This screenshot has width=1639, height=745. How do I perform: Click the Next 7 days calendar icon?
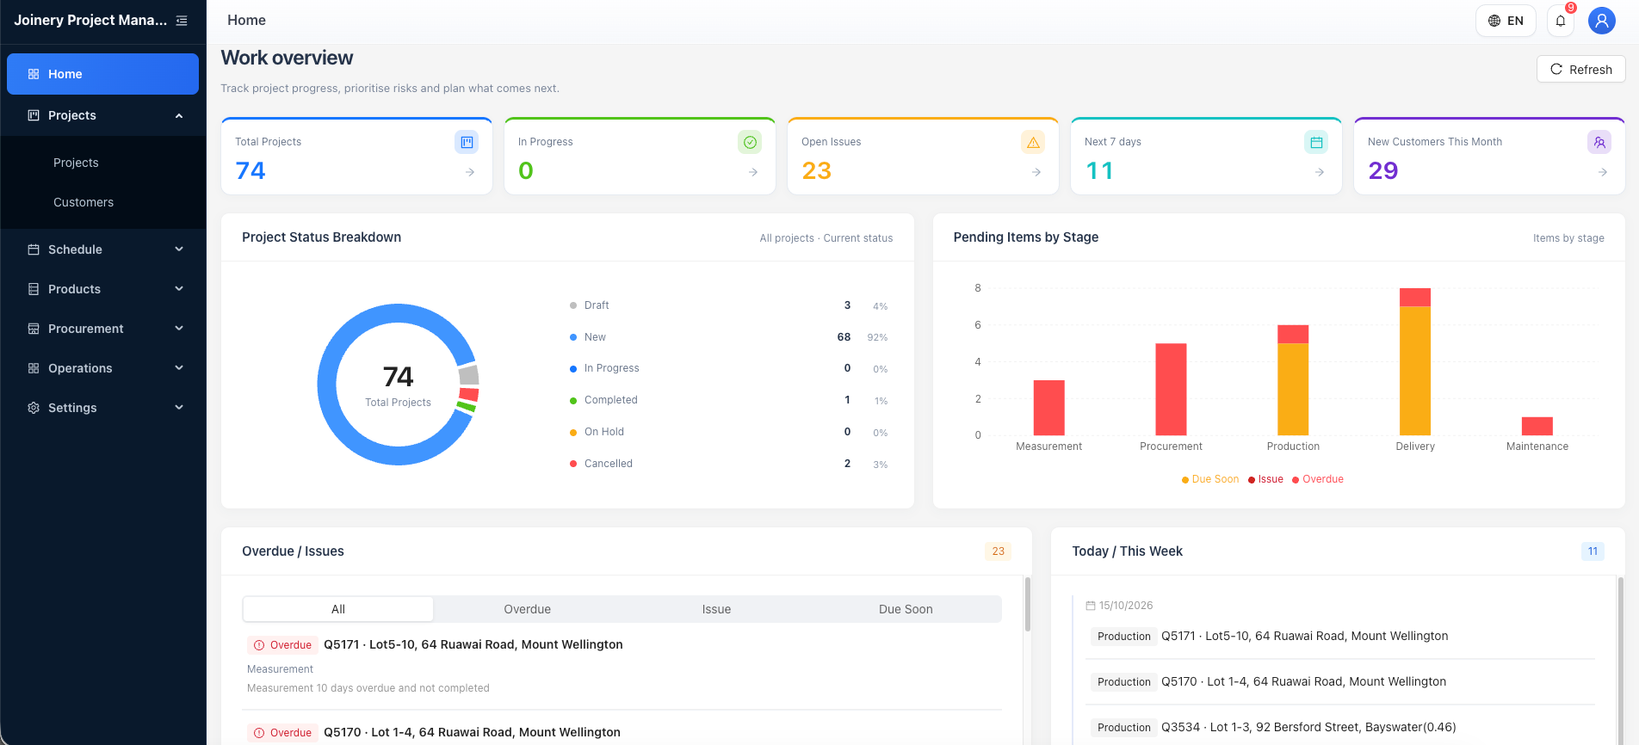[1316, 142]
